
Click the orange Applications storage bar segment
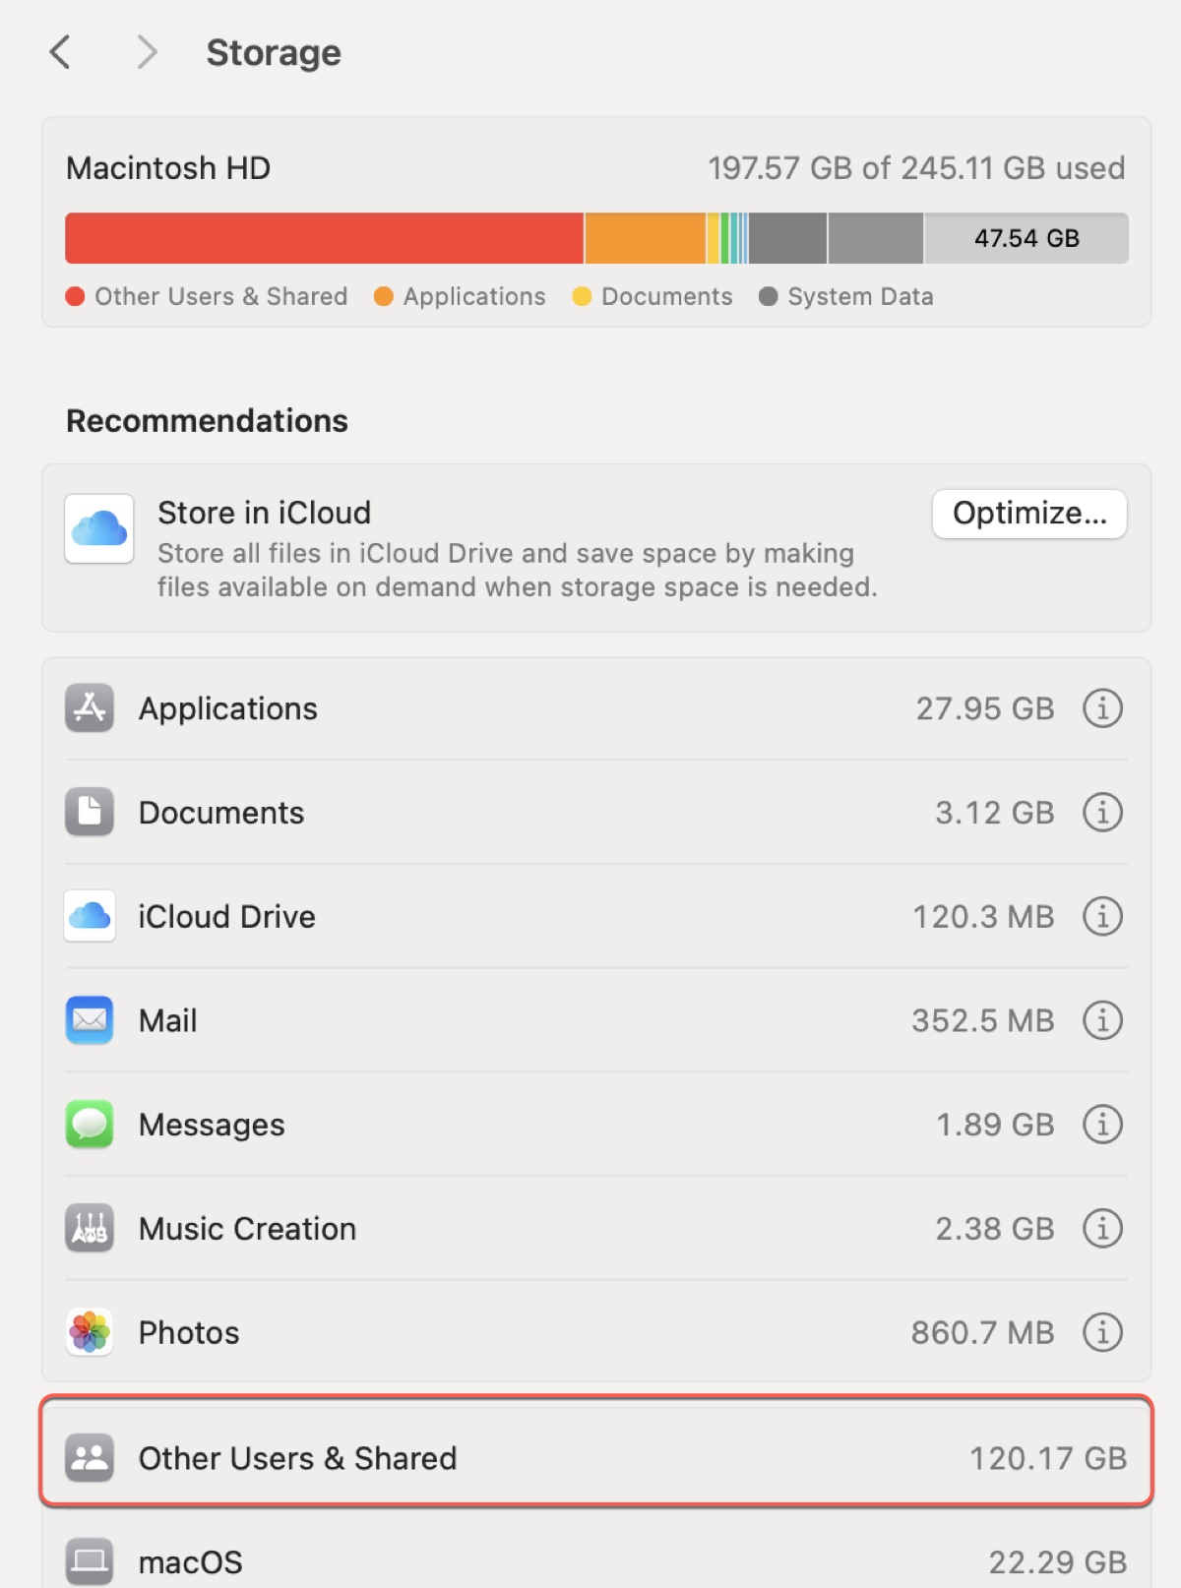coord(646,238)
